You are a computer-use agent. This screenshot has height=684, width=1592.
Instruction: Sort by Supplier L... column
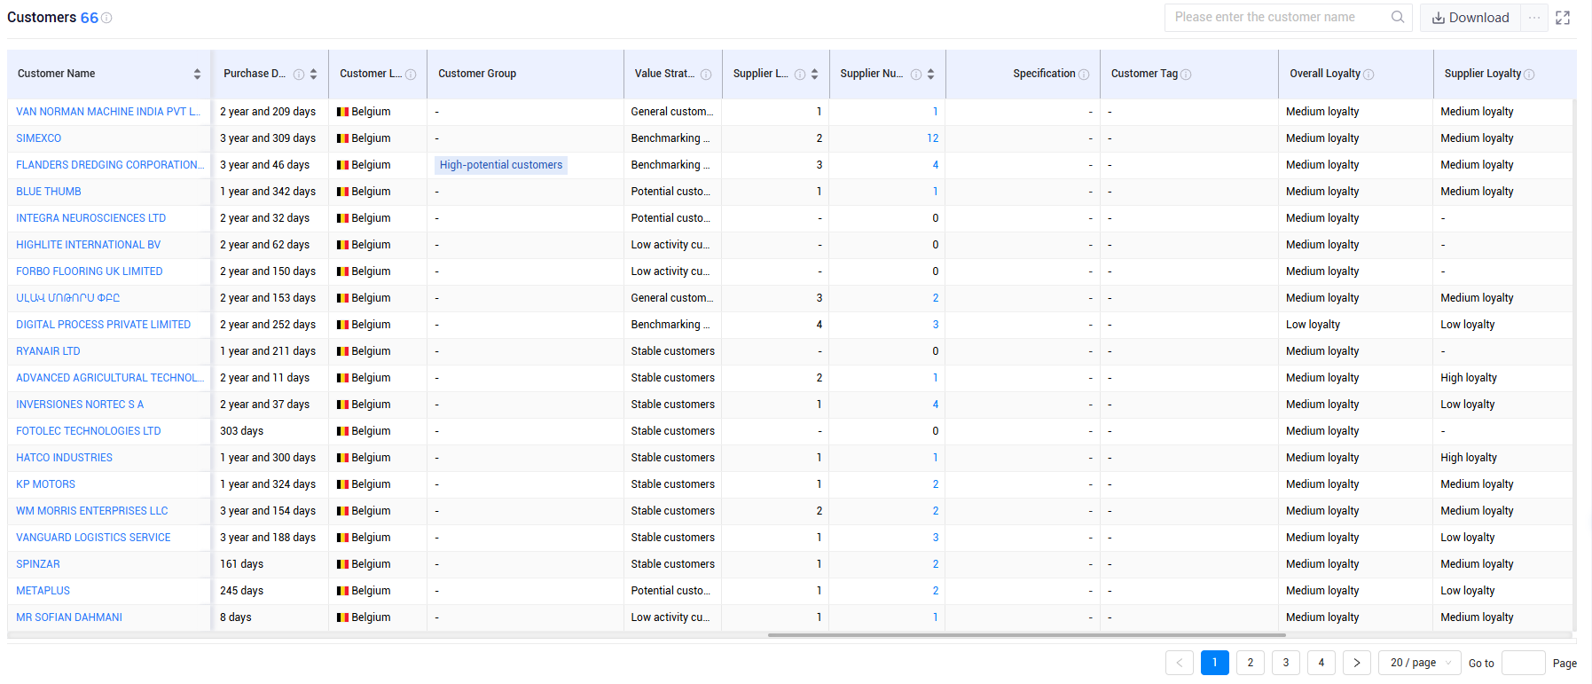[x=814, y=75]
